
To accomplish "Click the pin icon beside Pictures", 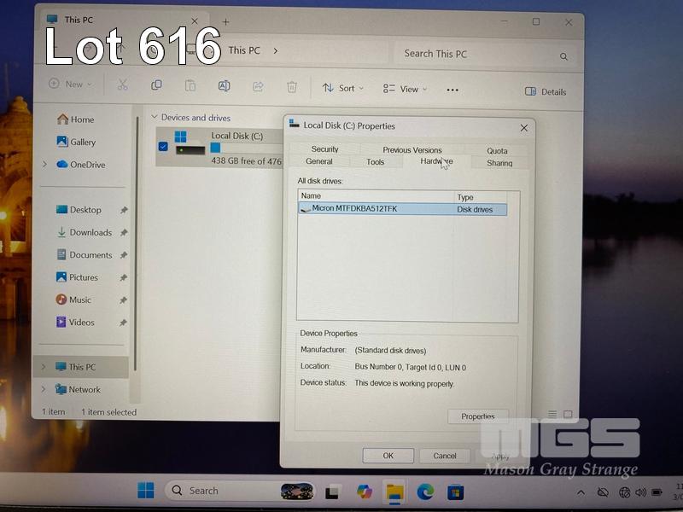I will pyautogui.click(x=124, y=277).
